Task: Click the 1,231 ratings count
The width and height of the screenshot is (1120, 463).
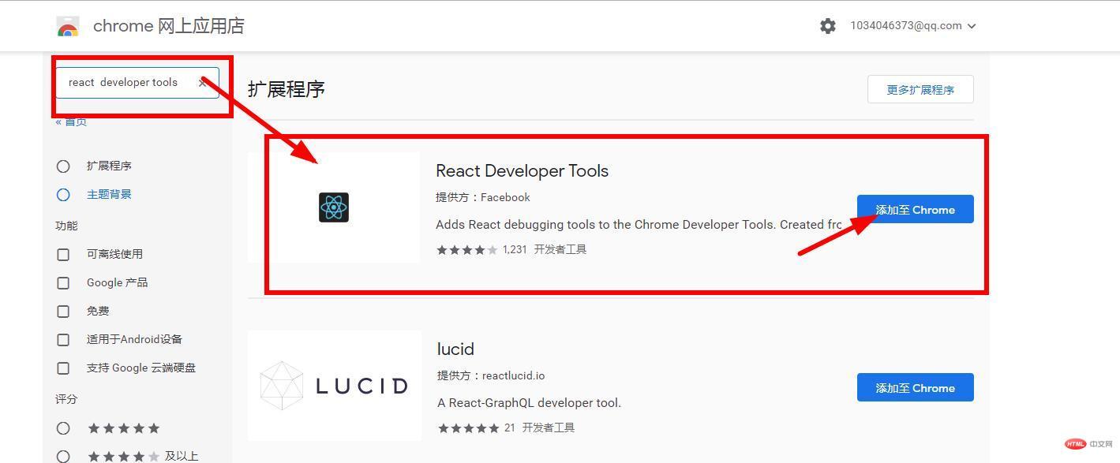Action: pyautogui.click(x=515, y=249)
